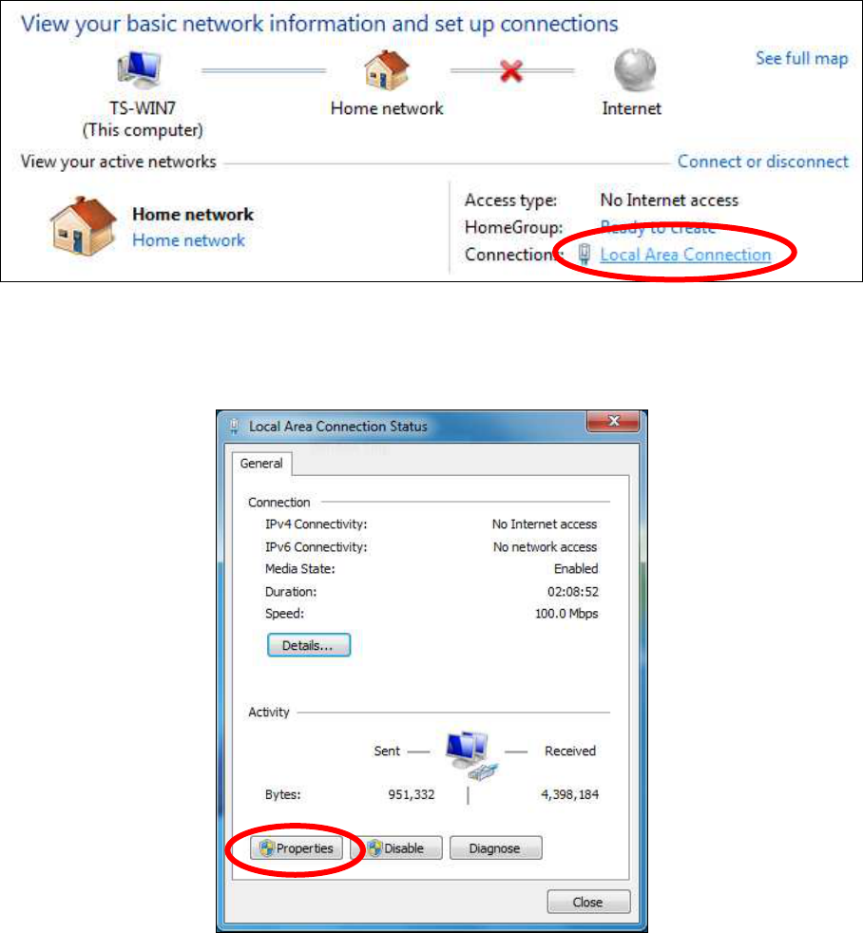This screenshot has height=933, width=863.
Task: Click the TS-WIN7 computer icon
Action: [140, 71]
